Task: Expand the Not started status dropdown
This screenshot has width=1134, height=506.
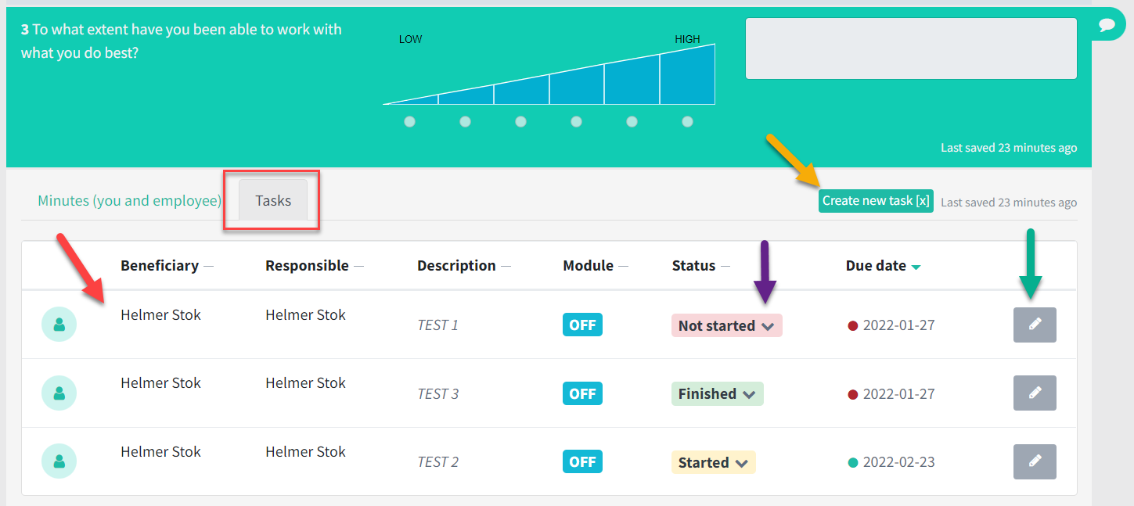Action: tap(726, 325)
